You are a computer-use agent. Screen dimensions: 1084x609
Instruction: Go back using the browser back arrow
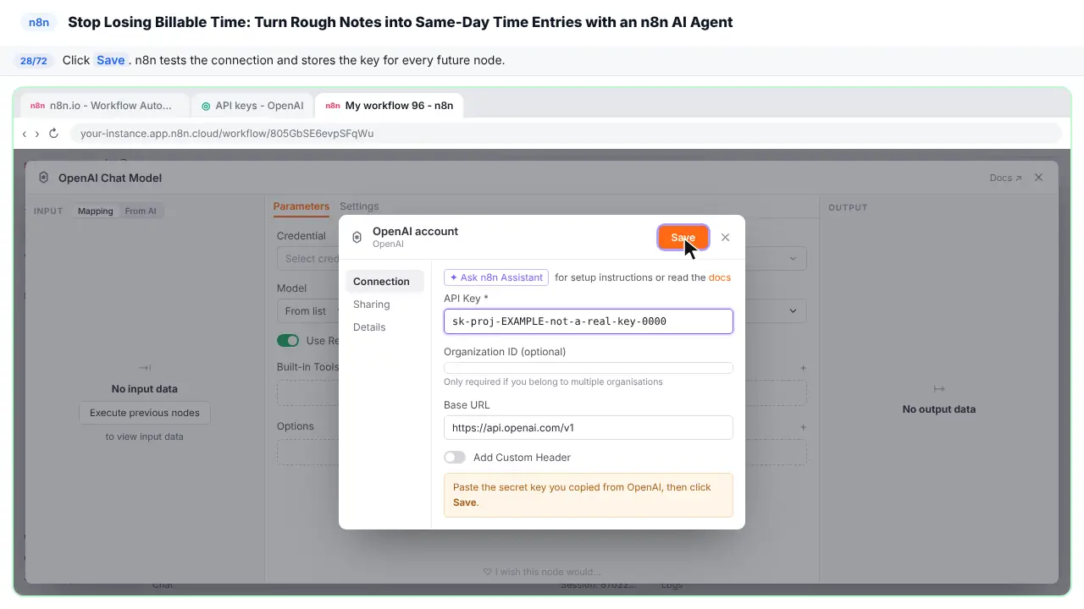click(x=25, y=134)
